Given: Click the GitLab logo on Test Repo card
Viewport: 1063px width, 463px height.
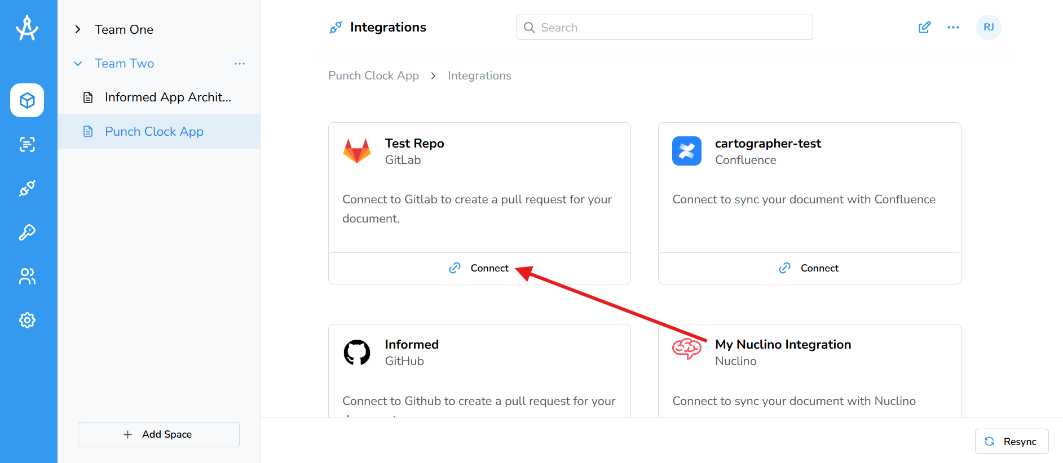Looking at the screenshot, I should pyautogui.click(x=357, y=151).
